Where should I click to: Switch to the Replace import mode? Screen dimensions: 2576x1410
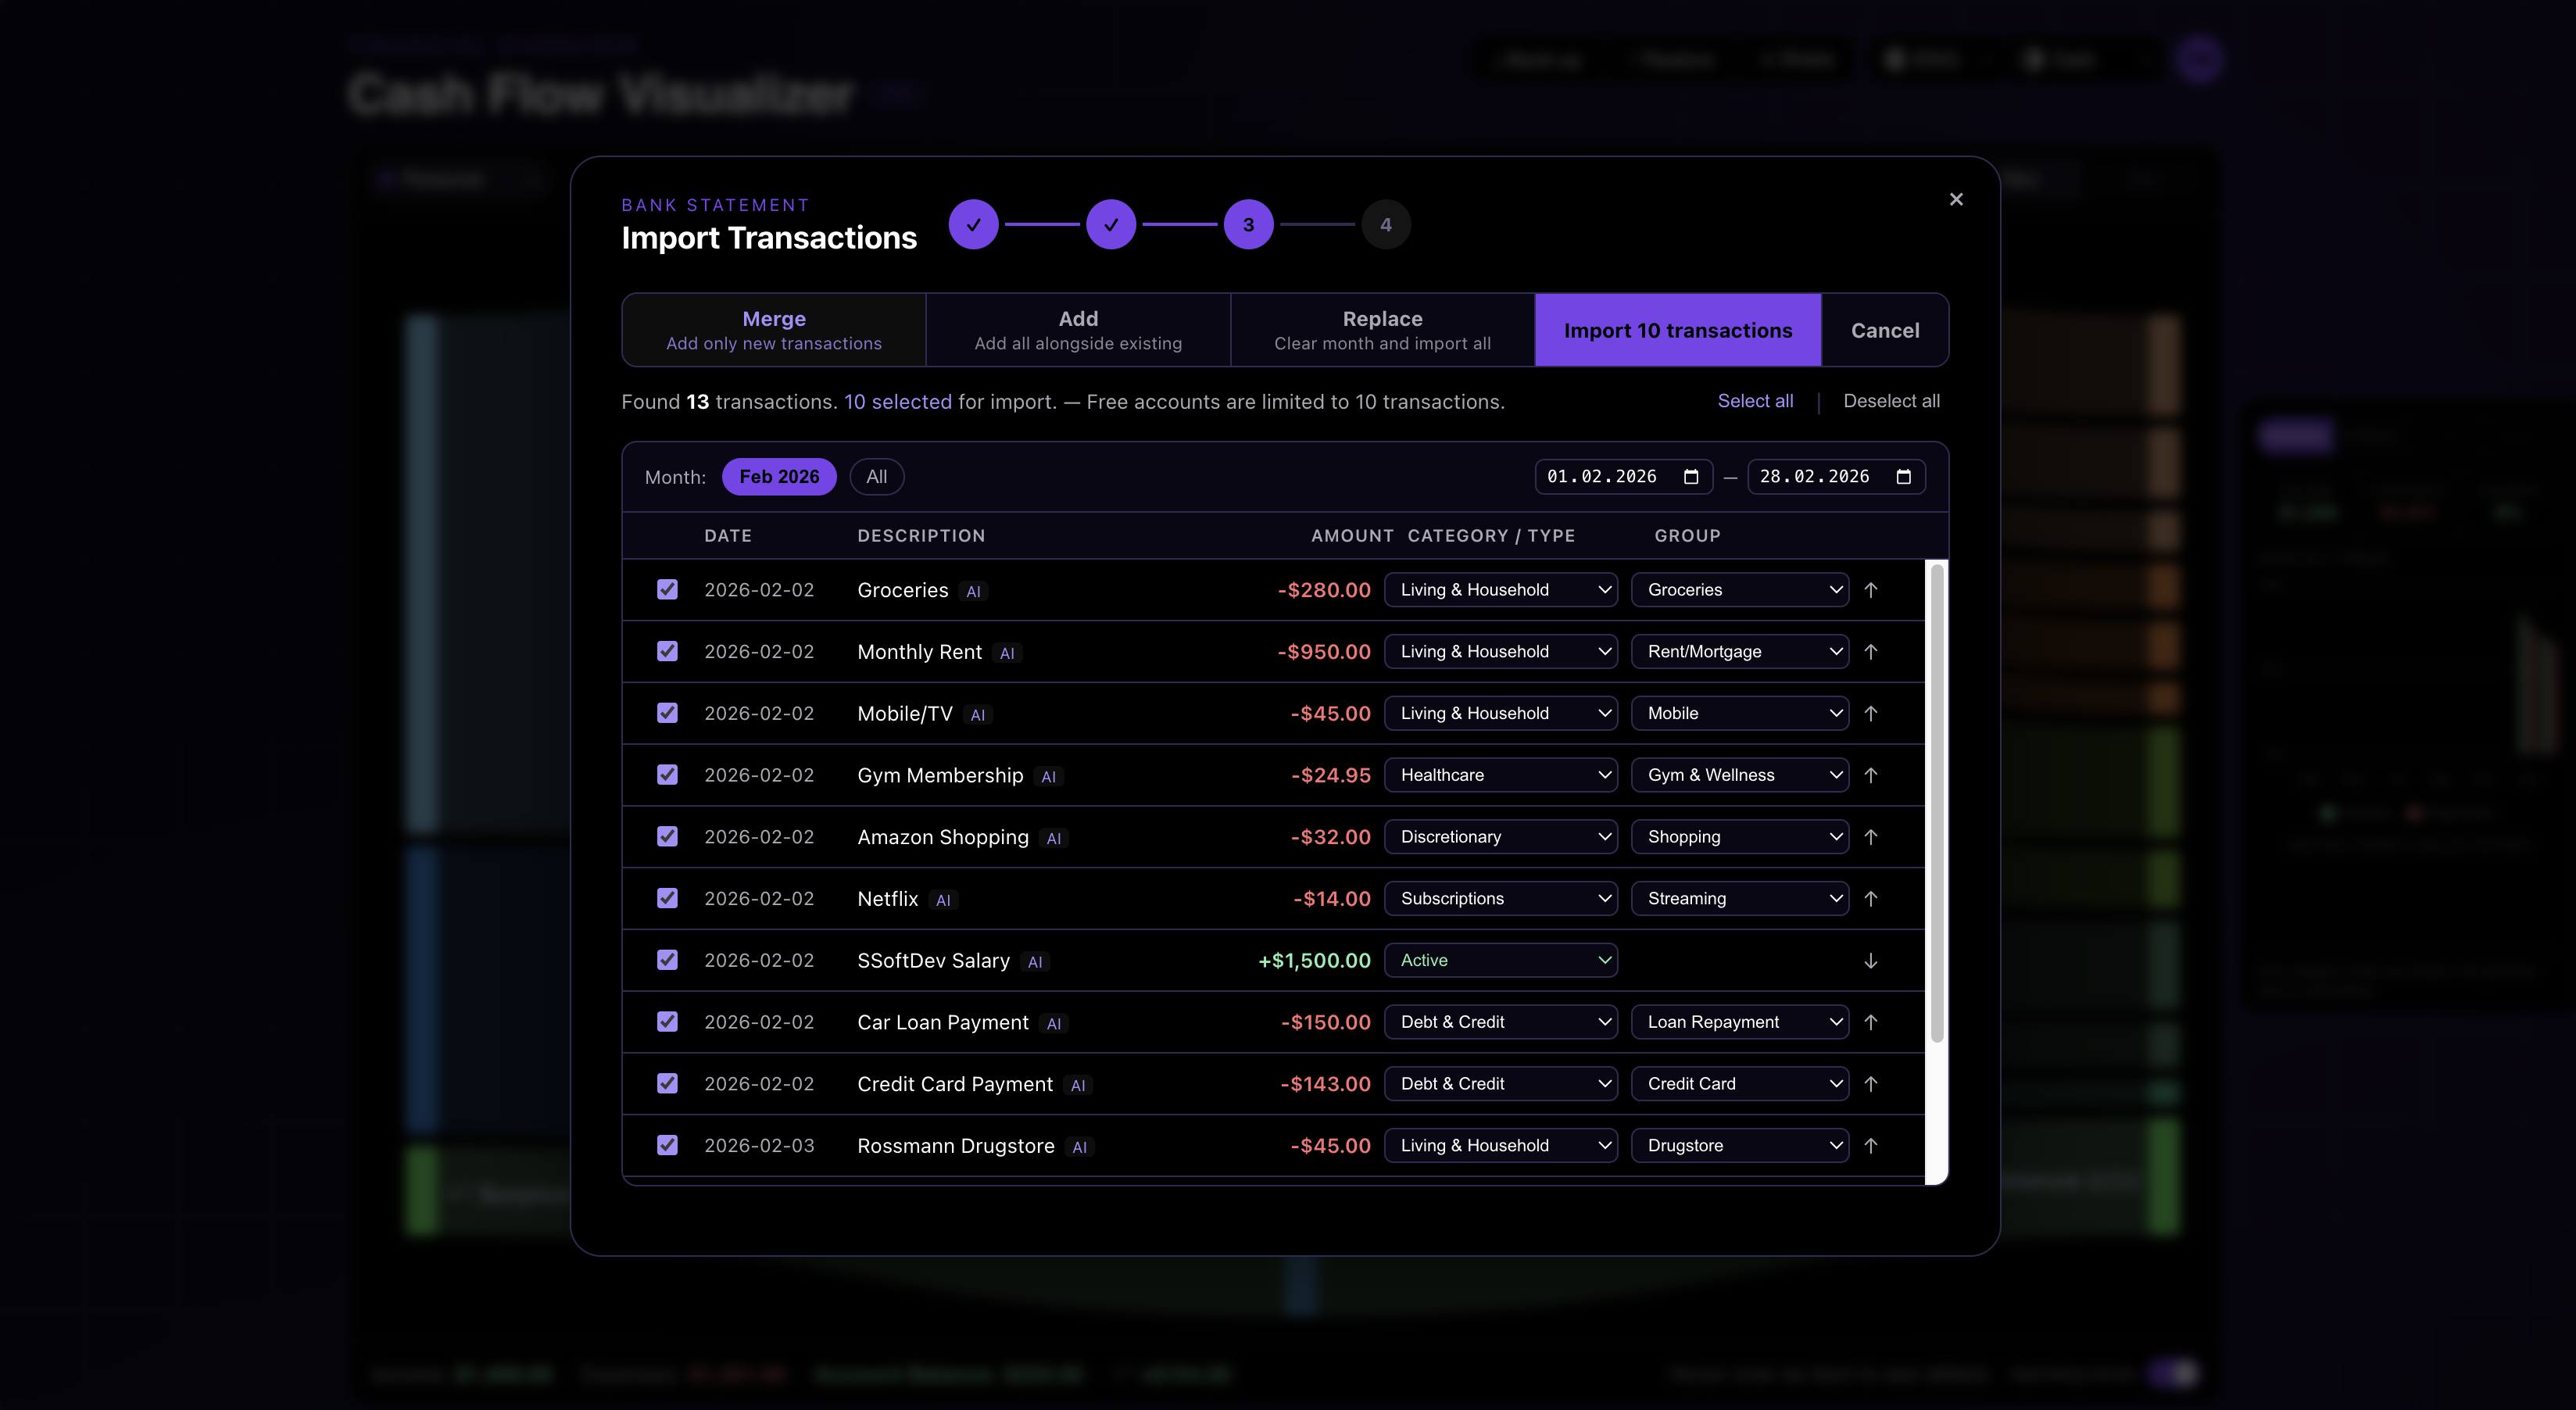pos(1382,330)
